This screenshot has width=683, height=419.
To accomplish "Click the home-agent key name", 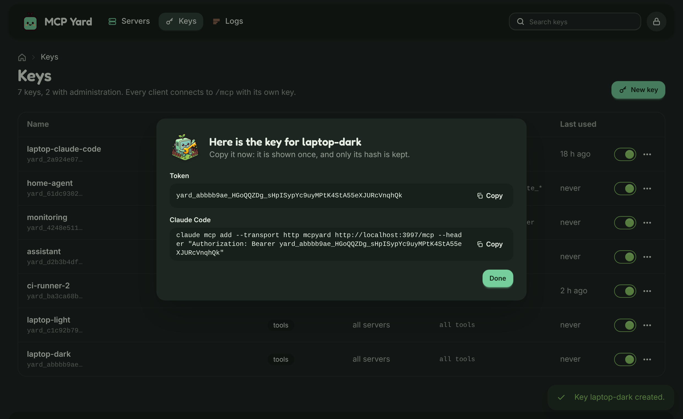I will tap(50, 183).
